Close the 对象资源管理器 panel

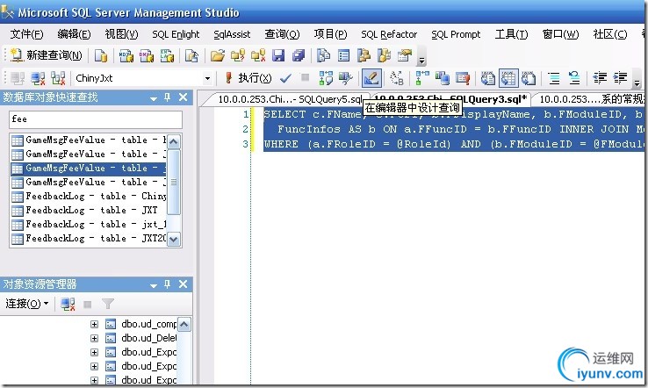pyautogui.click(x=184, y=284)
